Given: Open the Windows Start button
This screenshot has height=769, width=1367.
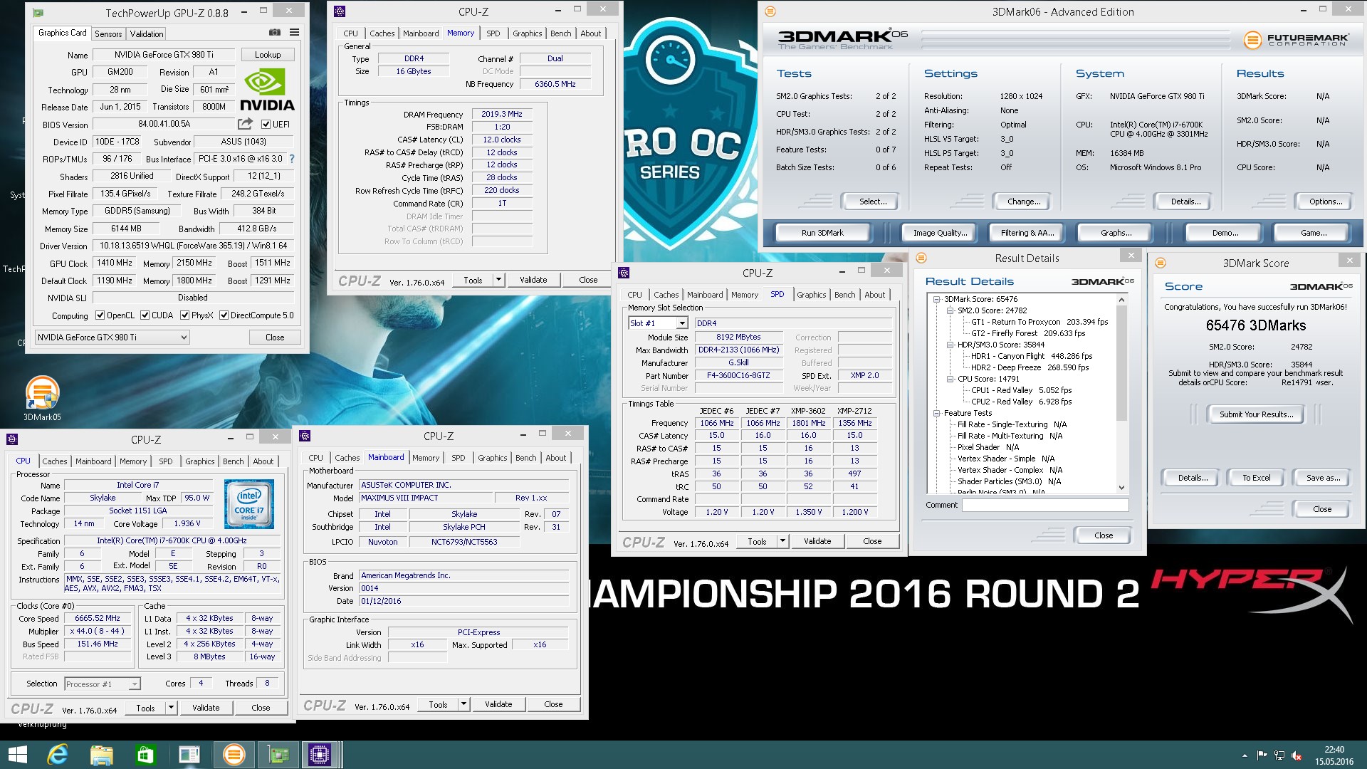Looking at the screenshot, I should pyautogui.click(x=17, y=755).
